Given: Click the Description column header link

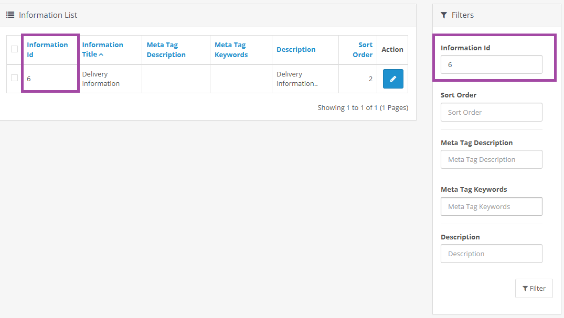Looking at the screenshot, I should pos(296,49).
